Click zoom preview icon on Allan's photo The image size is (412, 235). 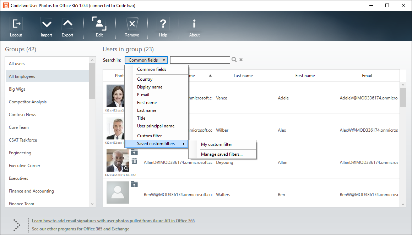[126, 168]
